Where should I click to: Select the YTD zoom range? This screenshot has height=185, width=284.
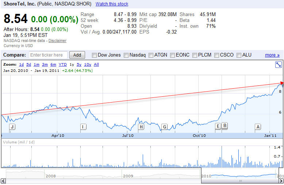(63, 64)
